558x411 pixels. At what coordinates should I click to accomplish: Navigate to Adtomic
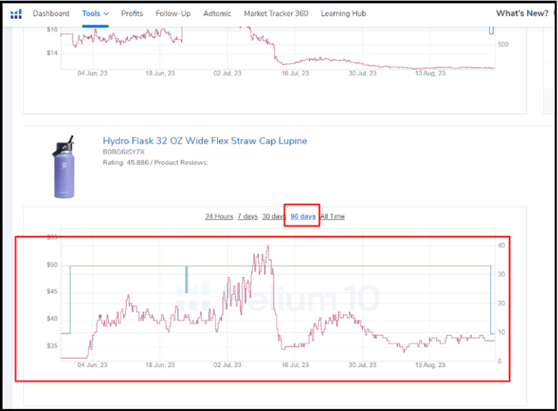pos(218,14)
